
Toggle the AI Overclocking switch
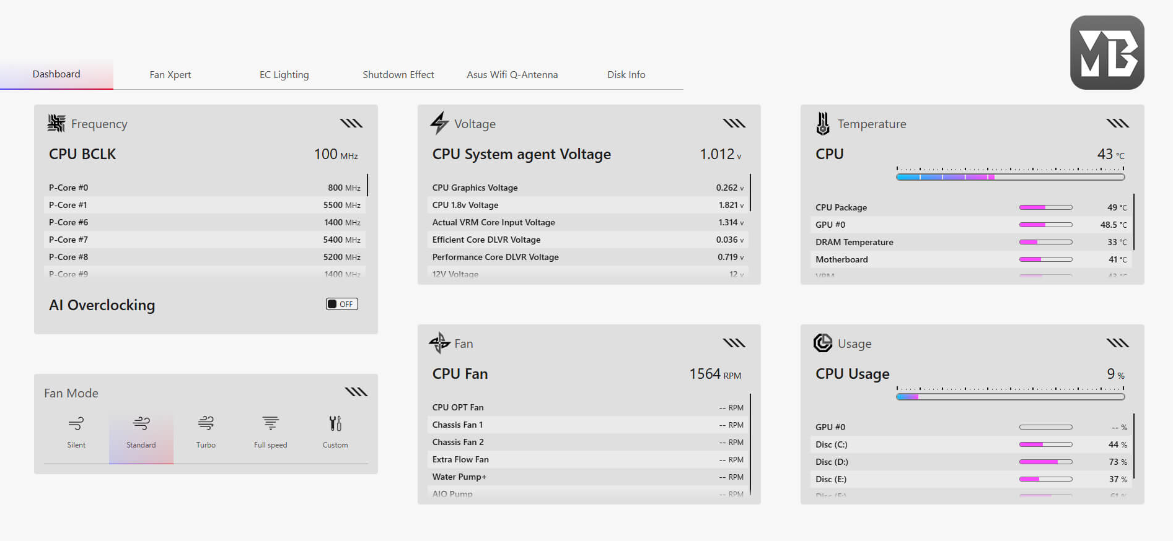click(342, 304)
